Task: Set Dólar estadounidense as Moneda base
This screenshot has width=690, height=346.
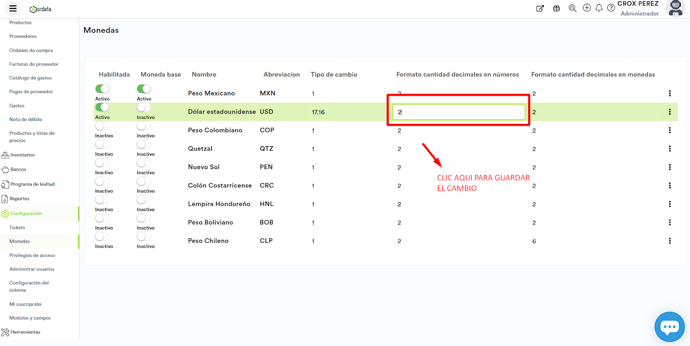Action: pyautogui.click(x=144, y=107)
